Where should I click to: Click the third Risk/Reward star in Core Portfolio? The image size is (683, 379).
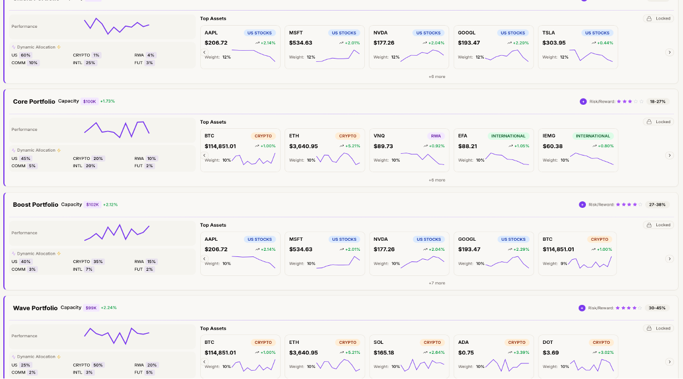tap(630, 101)
